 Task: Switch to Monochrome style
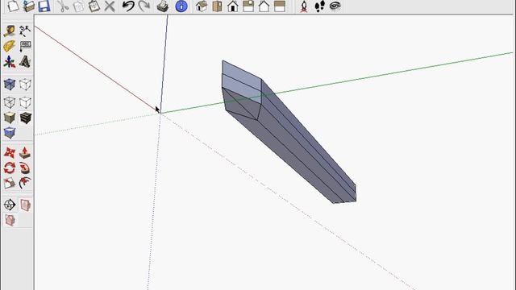click(x=10, y=133)
